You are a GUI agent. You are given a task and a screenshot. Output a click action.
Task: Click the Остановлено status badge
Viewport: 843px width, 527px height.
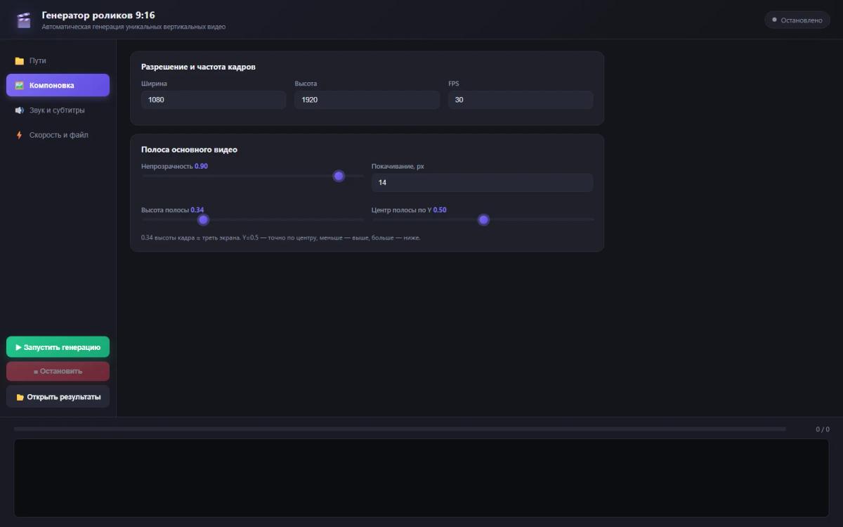pyautogui.click(x=797, y=20)
